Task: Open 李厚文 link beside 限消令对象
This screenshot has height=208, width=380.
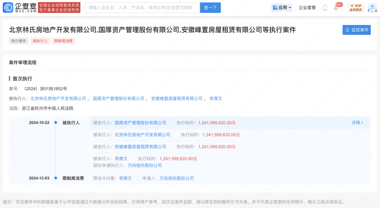Action: (x=125, y=179)
